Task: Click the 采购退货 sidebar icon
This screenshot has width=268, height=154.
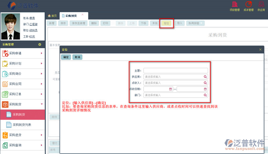Action: (x=5, y=135)
